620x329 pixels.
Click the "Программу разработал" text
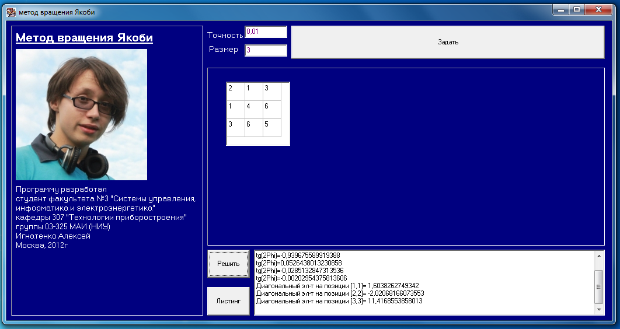pos(61,189)
